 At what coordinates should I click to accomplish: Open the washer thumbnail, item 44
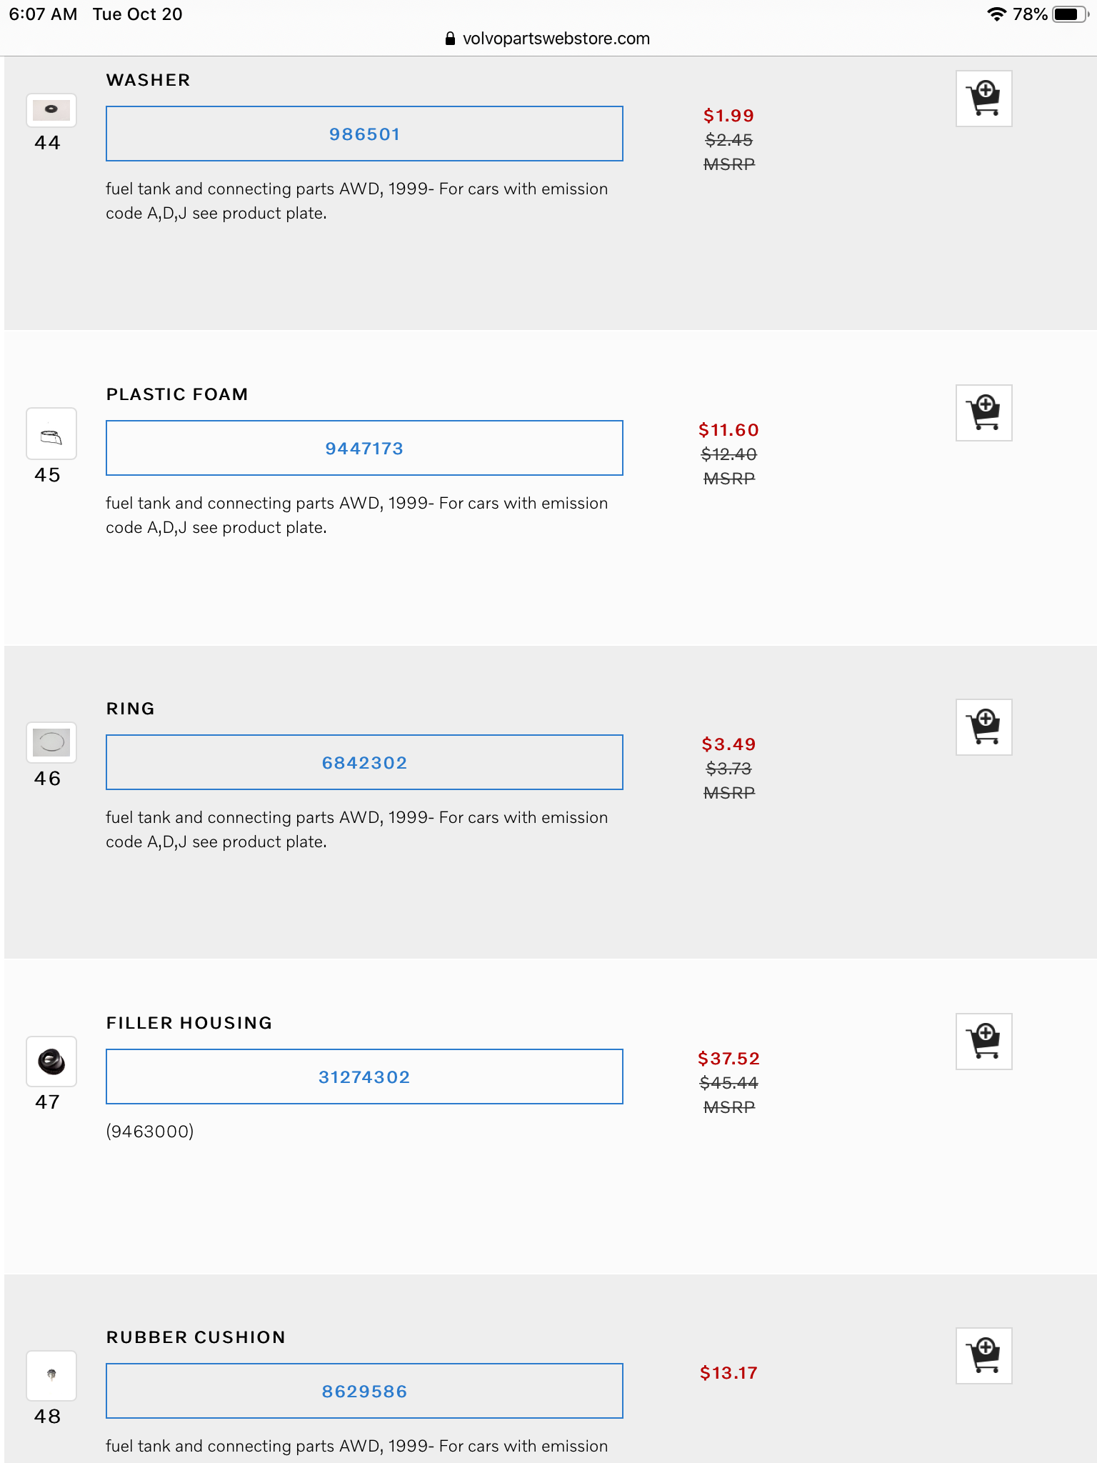(x=51, y=111)
